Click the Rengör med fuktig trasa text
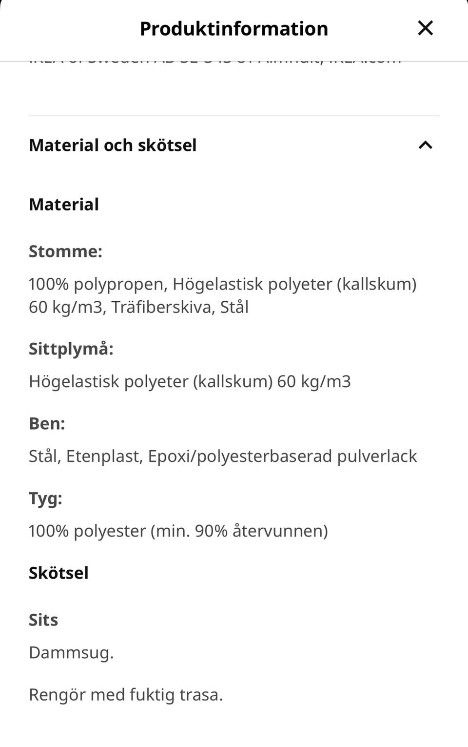The height and width of the screenshot is (747, 468). click(x=126, y=694)
